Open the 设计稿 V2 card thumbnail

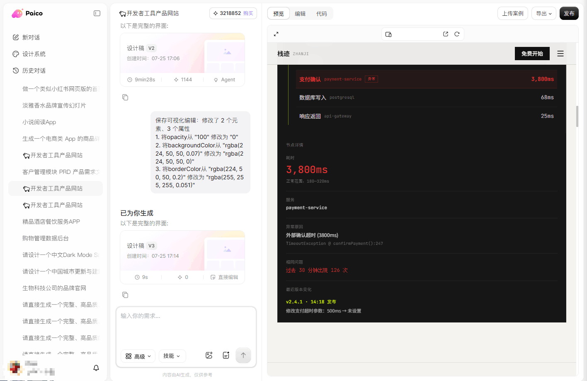tap(182, 53)
